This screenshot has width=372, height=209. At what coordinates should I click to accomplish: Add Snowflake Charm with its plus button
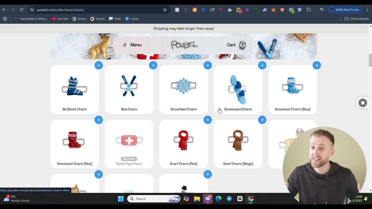point(208,65)
